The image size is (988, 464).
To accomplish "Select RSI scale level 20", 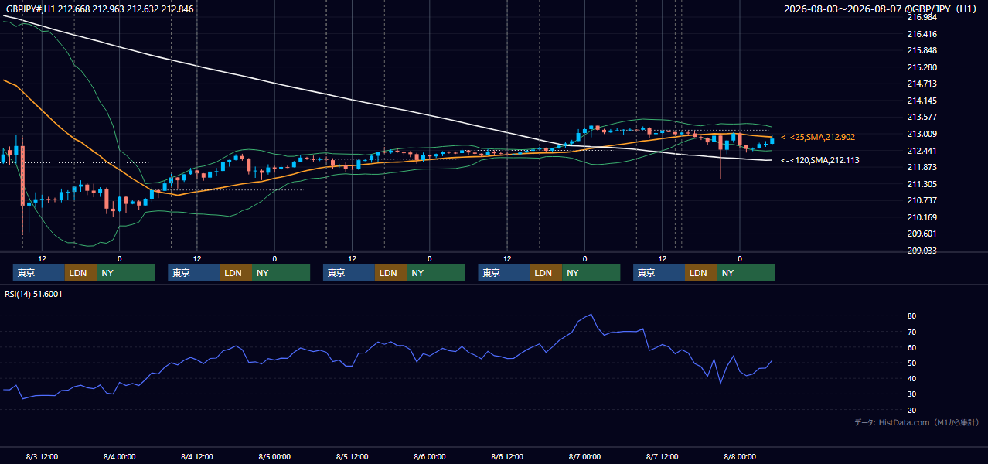I will 912,410.
